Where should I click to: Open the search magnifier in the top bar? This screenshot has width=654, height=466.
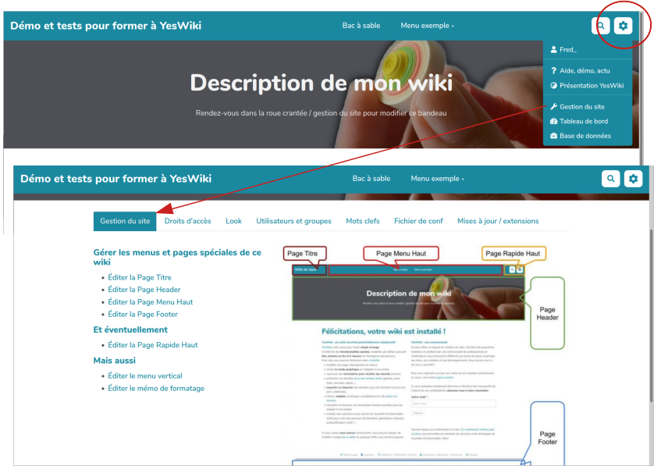click(601, 26)
